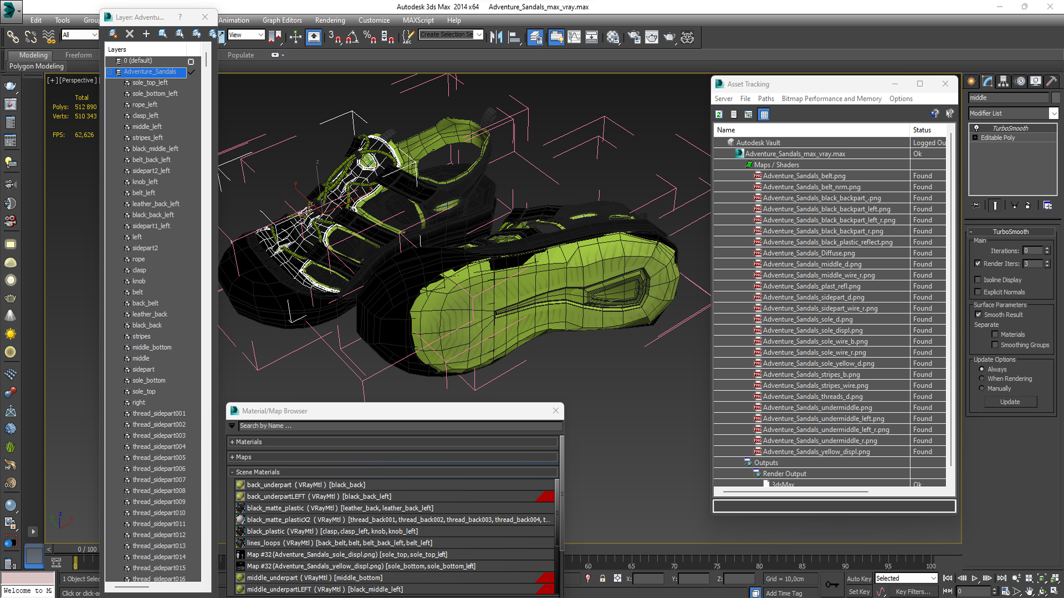The width and height of the screenshot is (1064, 598).
Task: Click the Bind to Space Warp icon
Action: point(49,37)
